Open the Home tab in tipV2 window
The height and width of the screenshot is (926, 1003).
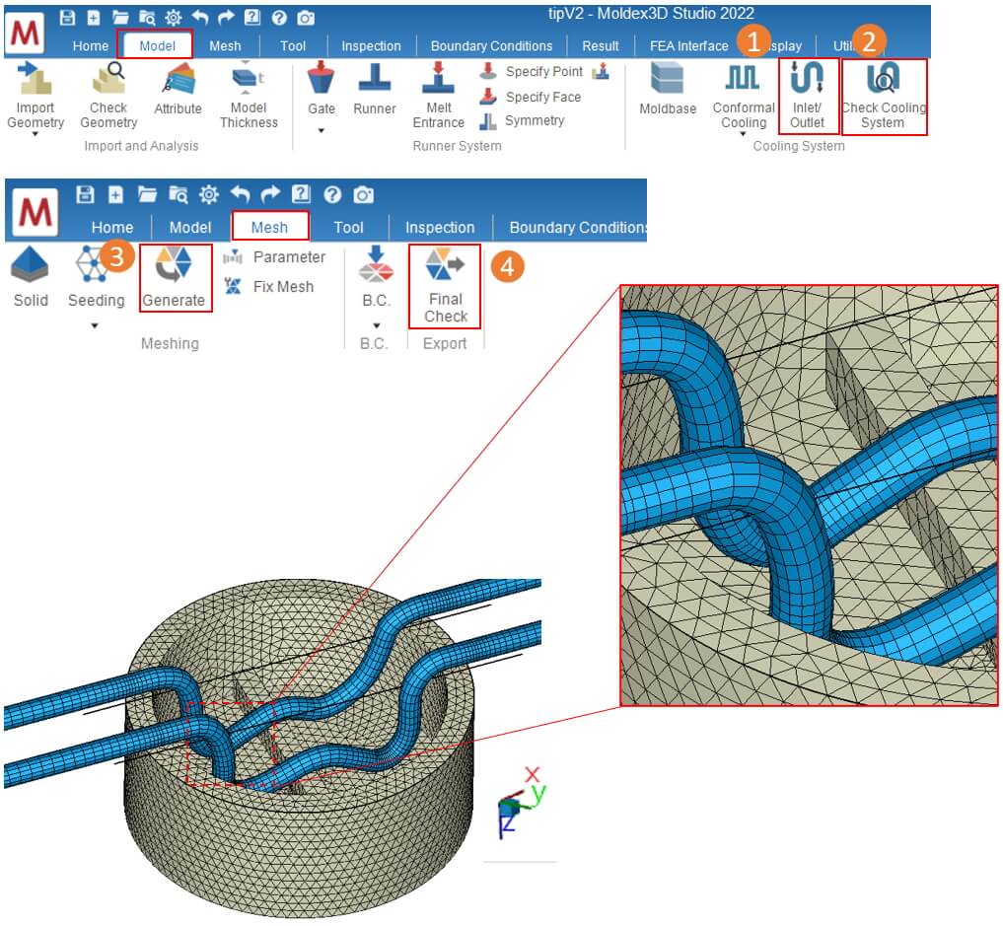(90, 46)
